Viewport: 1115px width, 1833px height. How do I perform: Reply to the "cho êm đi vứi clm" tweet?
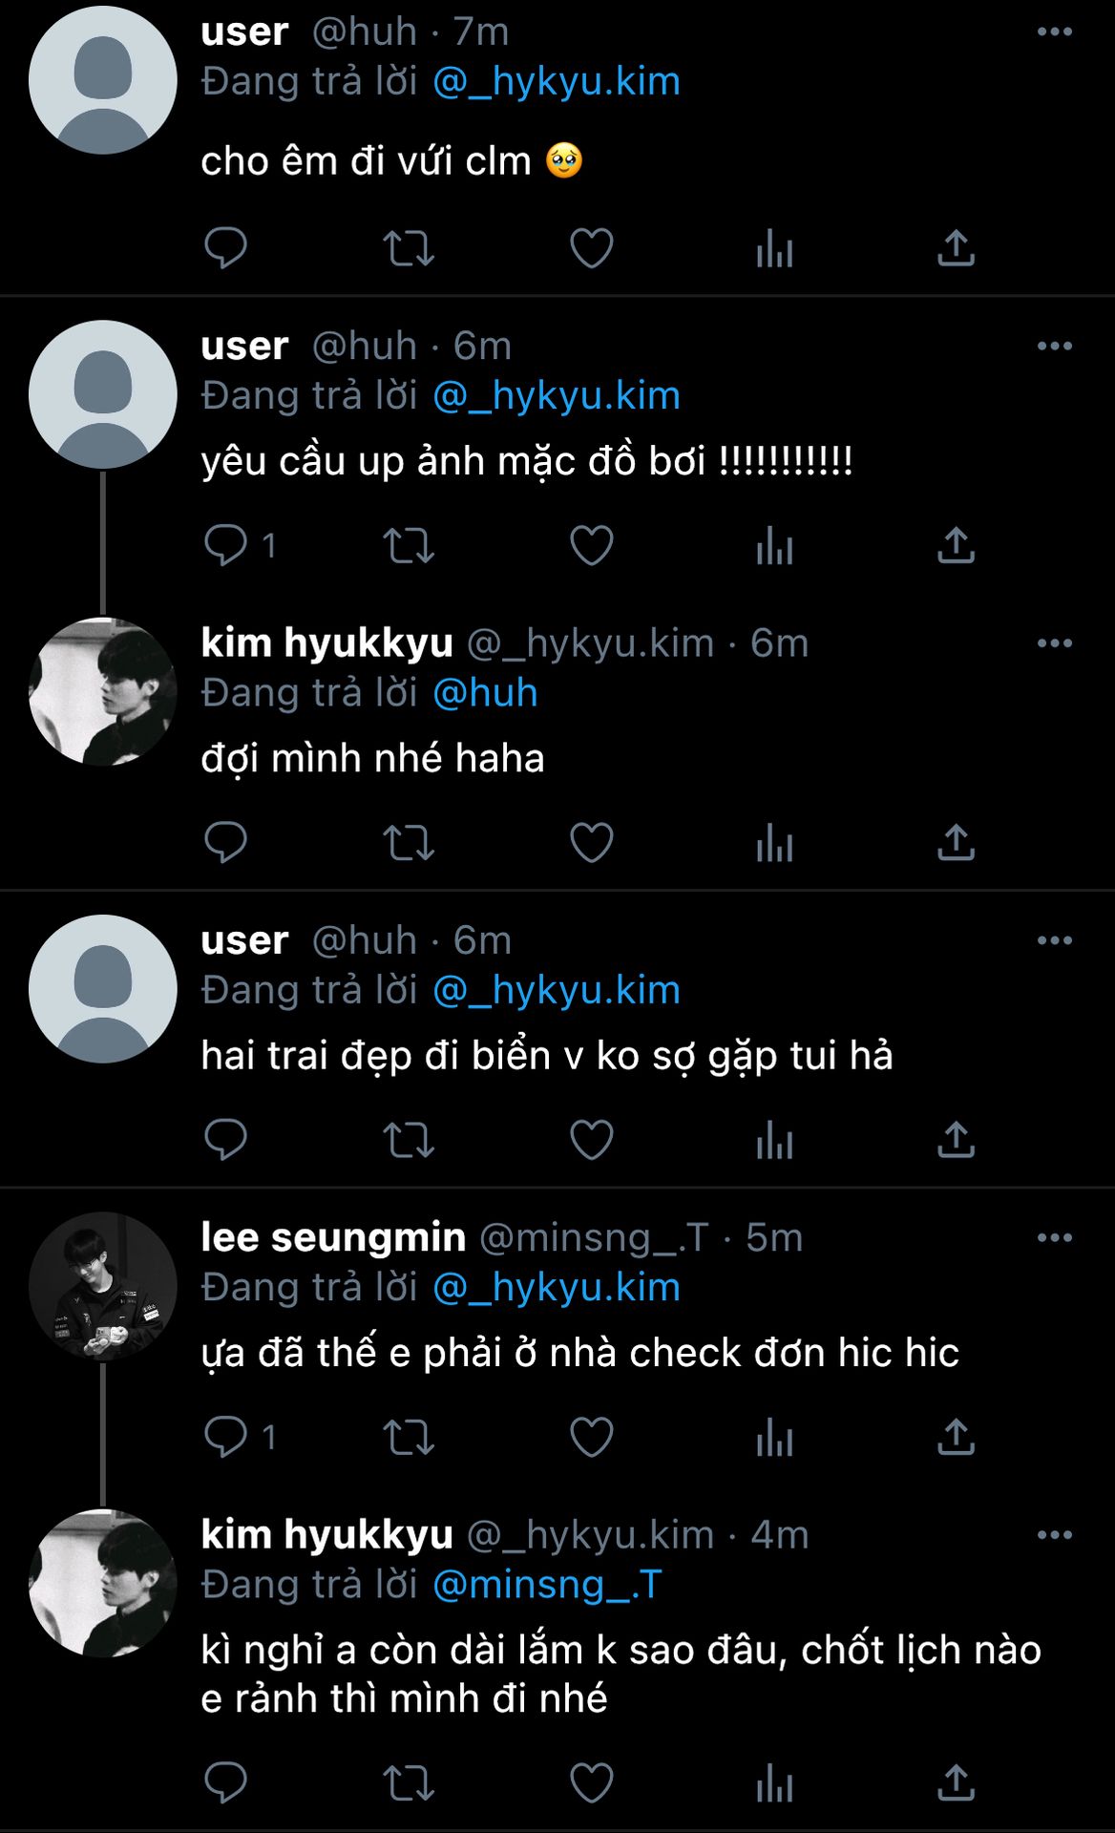[x=226, y=248]
